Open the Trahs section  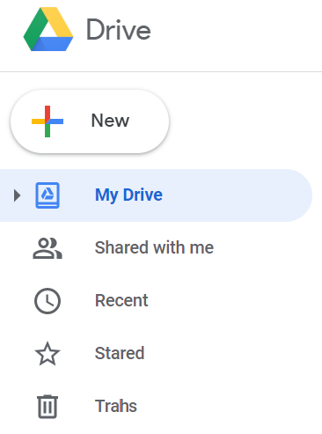click(x=116, y=406)
